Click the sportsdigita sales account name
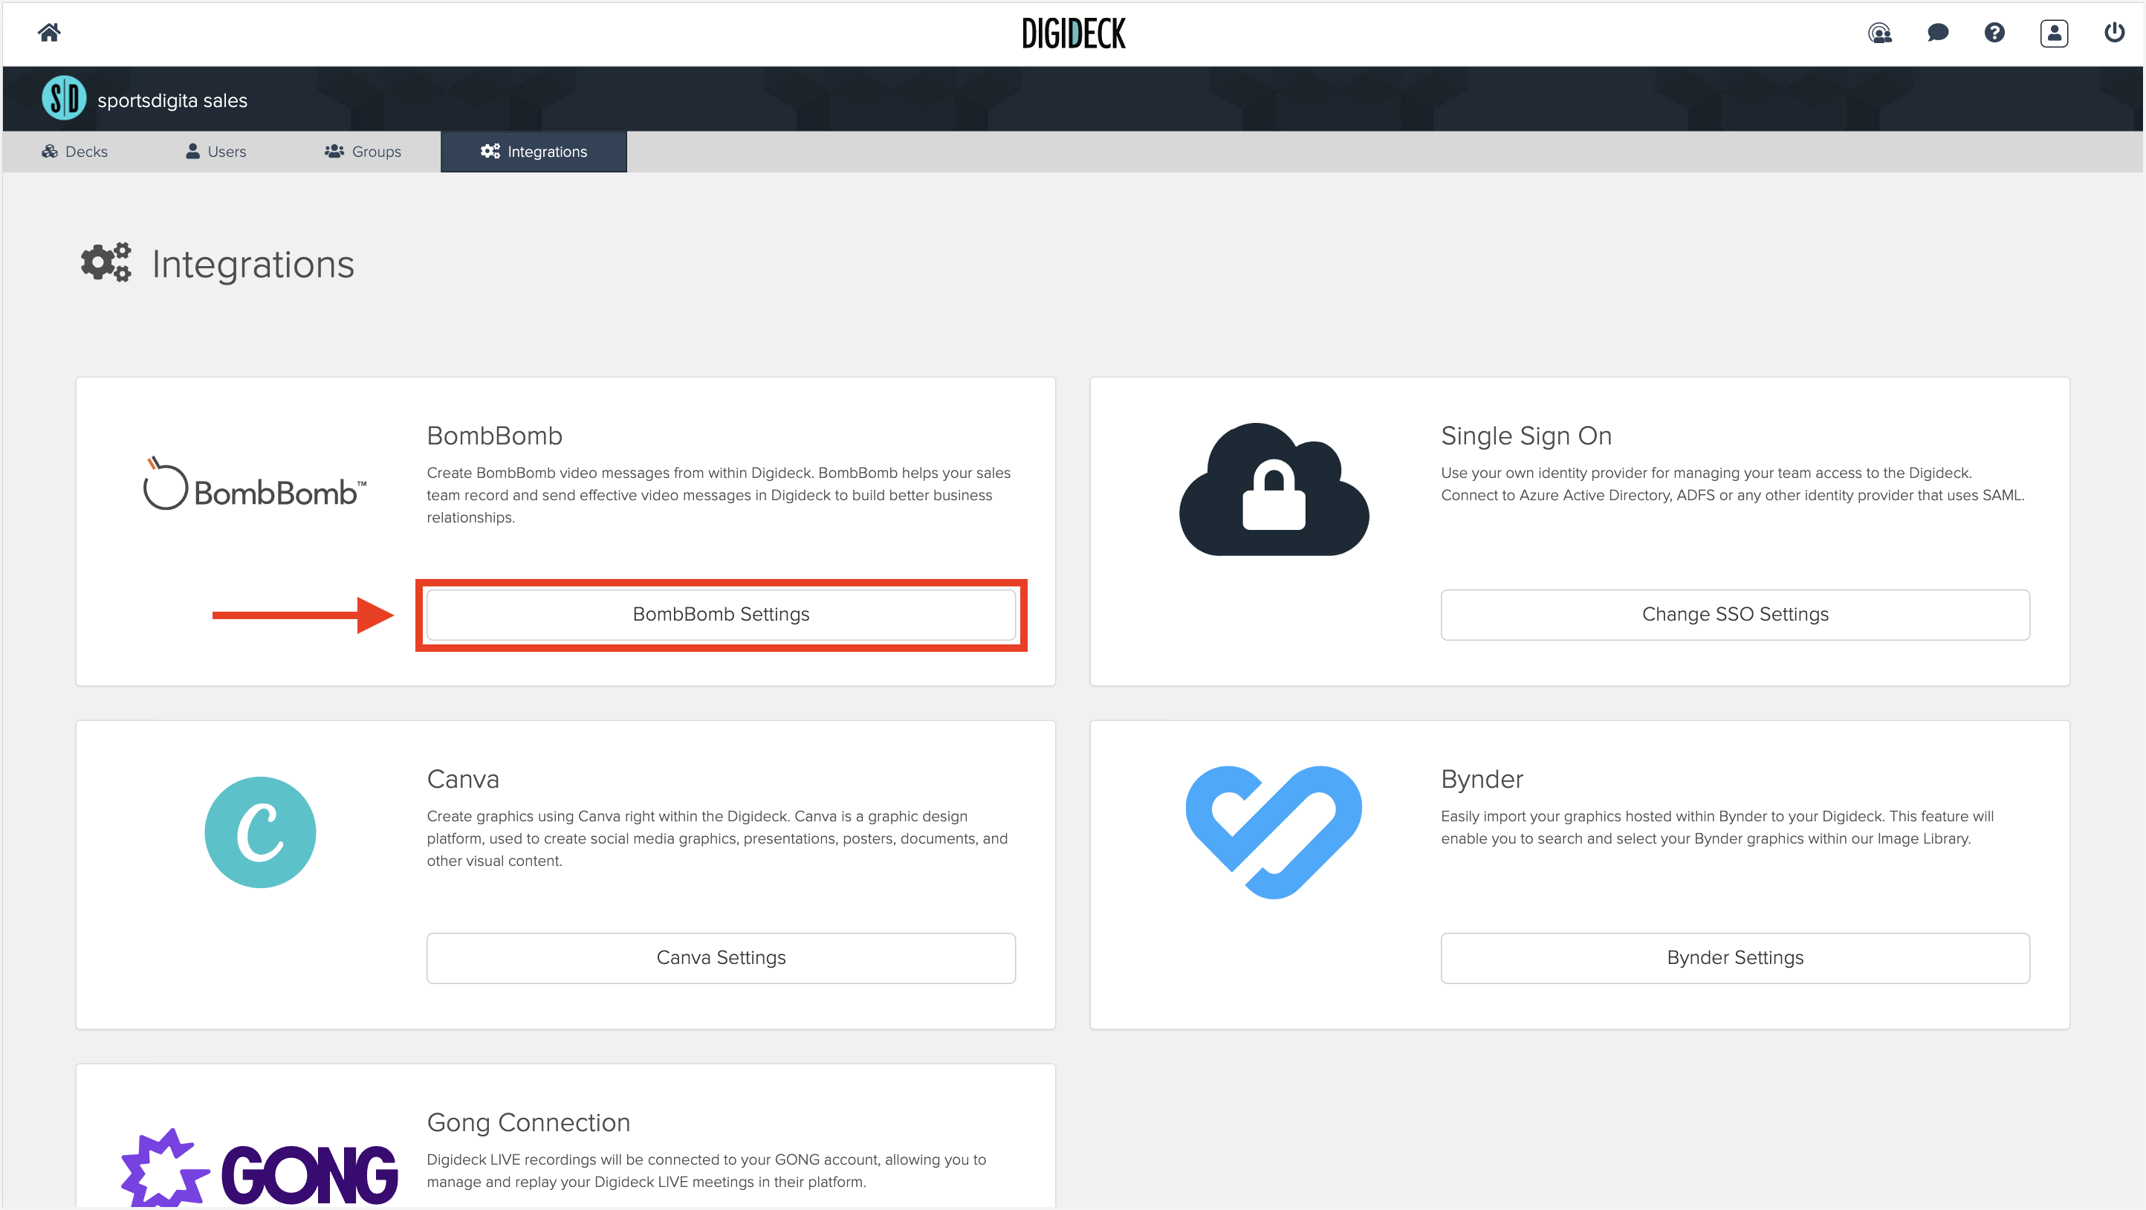Screen dimensions: 2146x1210 [172, 101]
